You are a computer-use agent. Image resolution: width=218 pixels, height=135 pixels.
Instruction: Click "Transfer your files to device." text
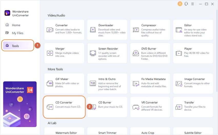(x=195, y=108)
